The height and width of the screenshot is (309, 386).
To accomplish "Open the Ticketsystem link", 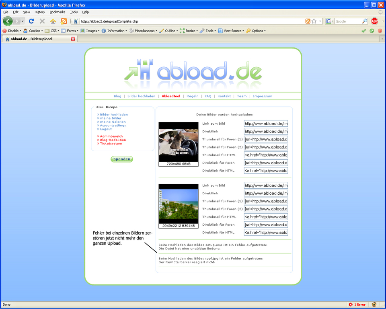I will (x=111, y=143).
